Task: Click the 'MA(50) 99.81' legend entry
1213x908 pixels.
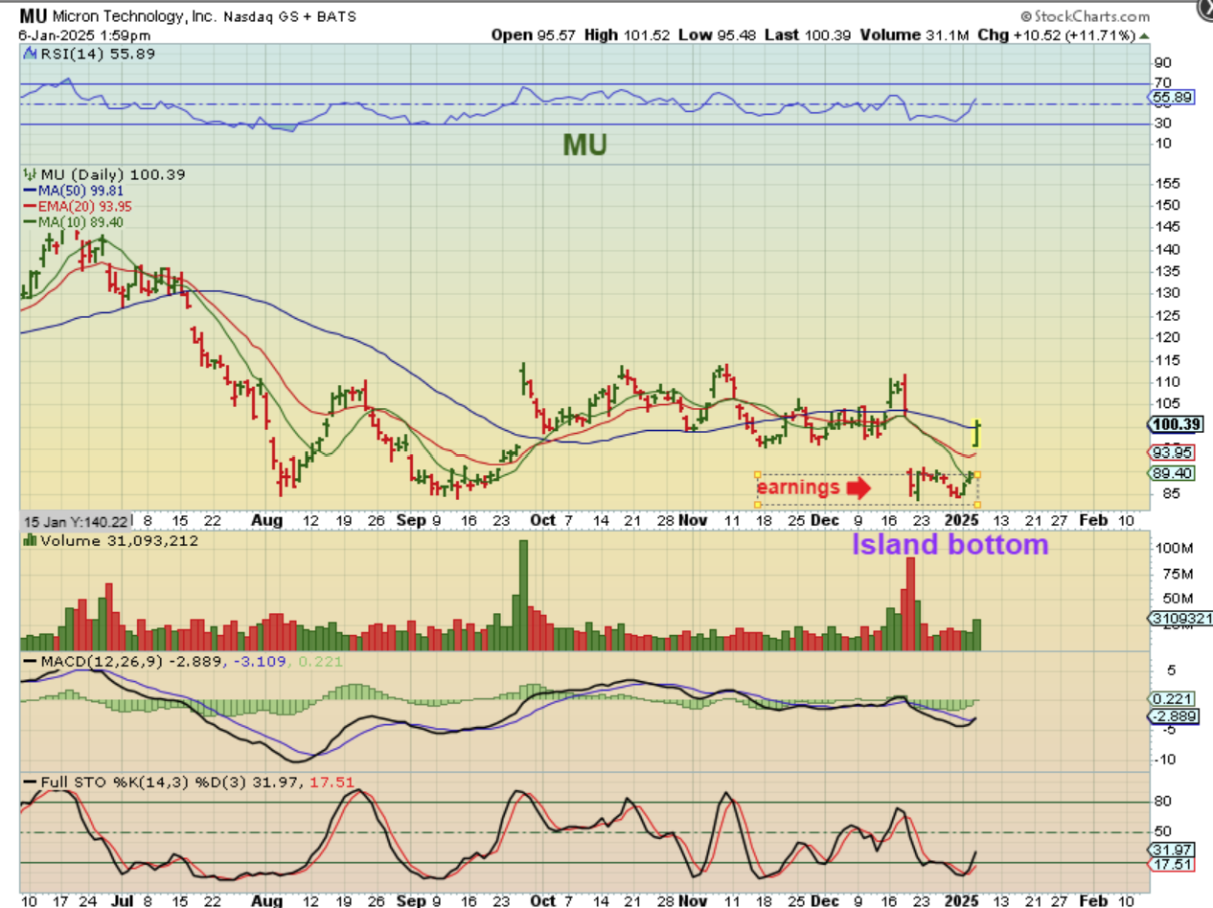Action: pos(72,190)
